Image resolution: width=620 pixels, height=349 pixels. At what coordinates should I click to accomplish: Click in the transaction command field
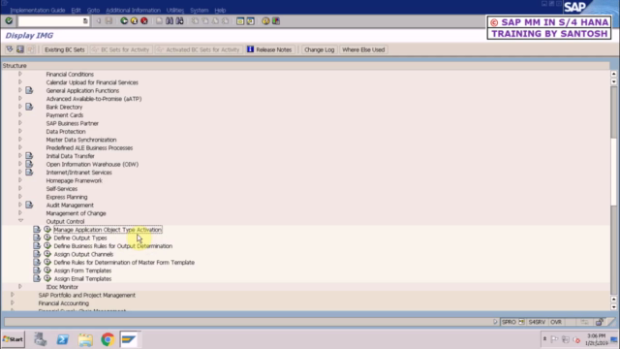click(x=49, y=21)
